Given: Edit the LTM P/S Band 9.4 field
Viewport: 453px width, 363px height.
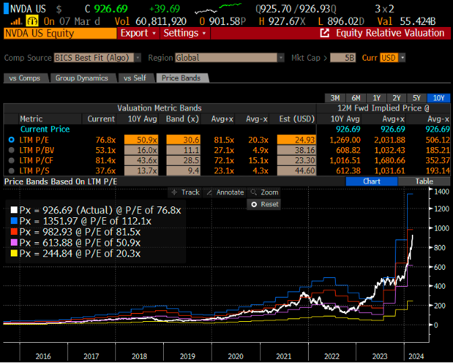Looking at the screenshot, I should (183, 171).
